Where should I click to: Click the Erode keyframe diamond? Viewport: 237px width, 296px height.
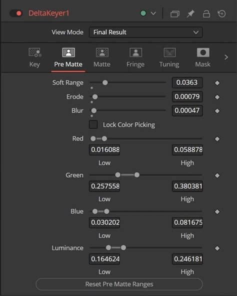click(217, 97)
